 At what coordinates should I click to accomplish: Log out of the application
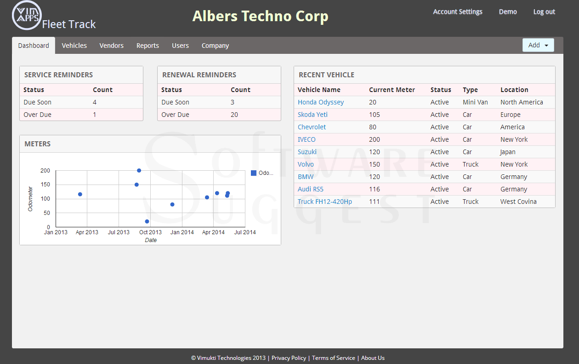(544, 12)
